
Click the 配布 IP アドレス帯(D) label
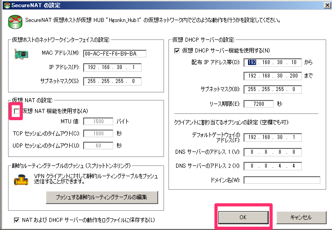(x=216, y=62)
